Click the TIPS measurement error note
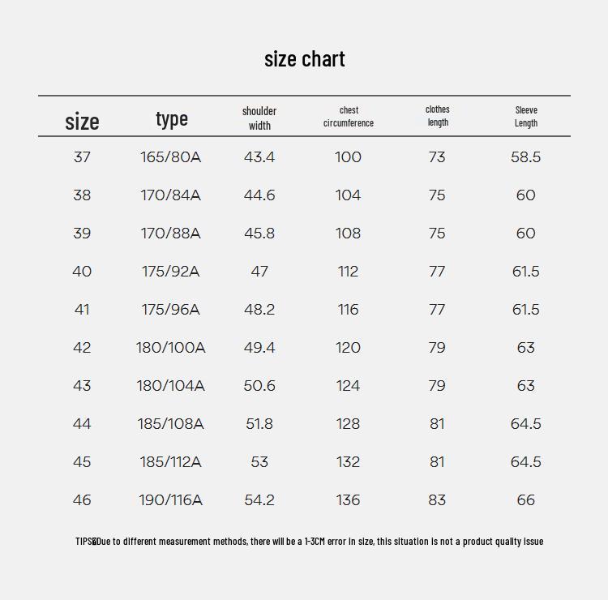Image resolution: width=608 pixels, height=600 pixels. point(309,541)
